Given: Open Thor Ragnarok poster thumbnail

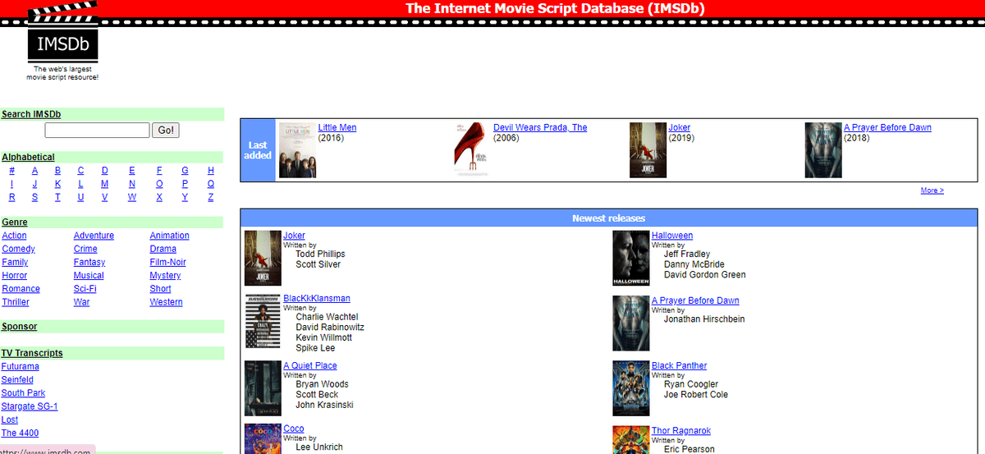Looking at the screenshot, I should (631, 440).
